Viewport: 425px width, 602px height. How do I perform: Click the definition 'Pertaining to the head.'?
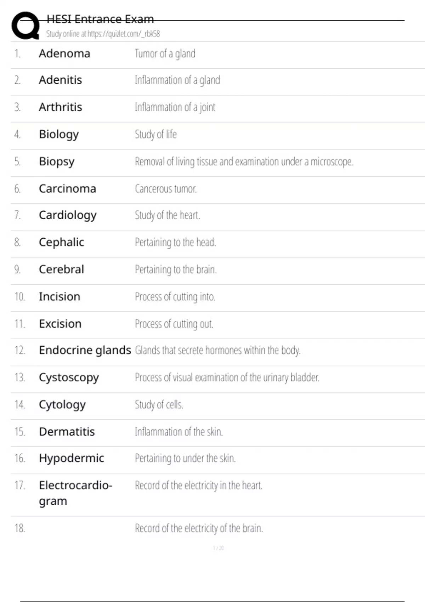tap(175, 243)
